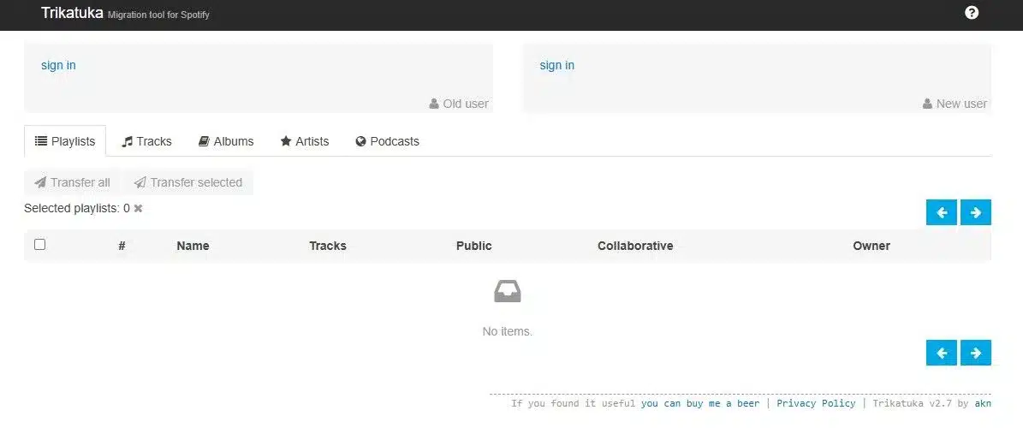Open the Albums tab

226,141
